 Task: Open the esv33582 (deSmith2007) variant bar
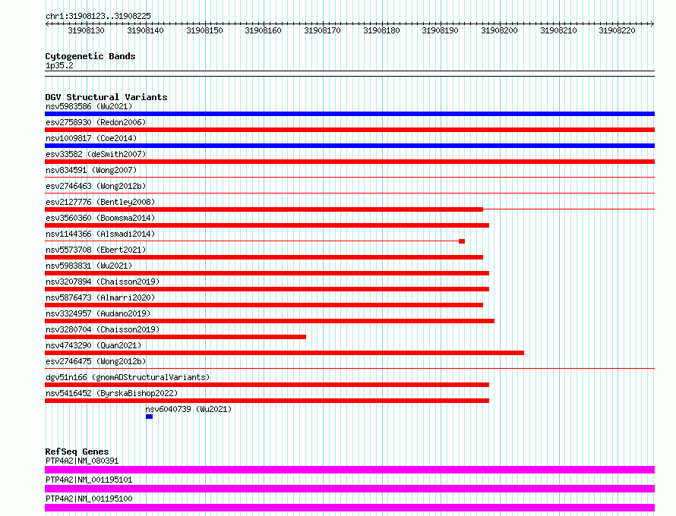tap(349, 162)
